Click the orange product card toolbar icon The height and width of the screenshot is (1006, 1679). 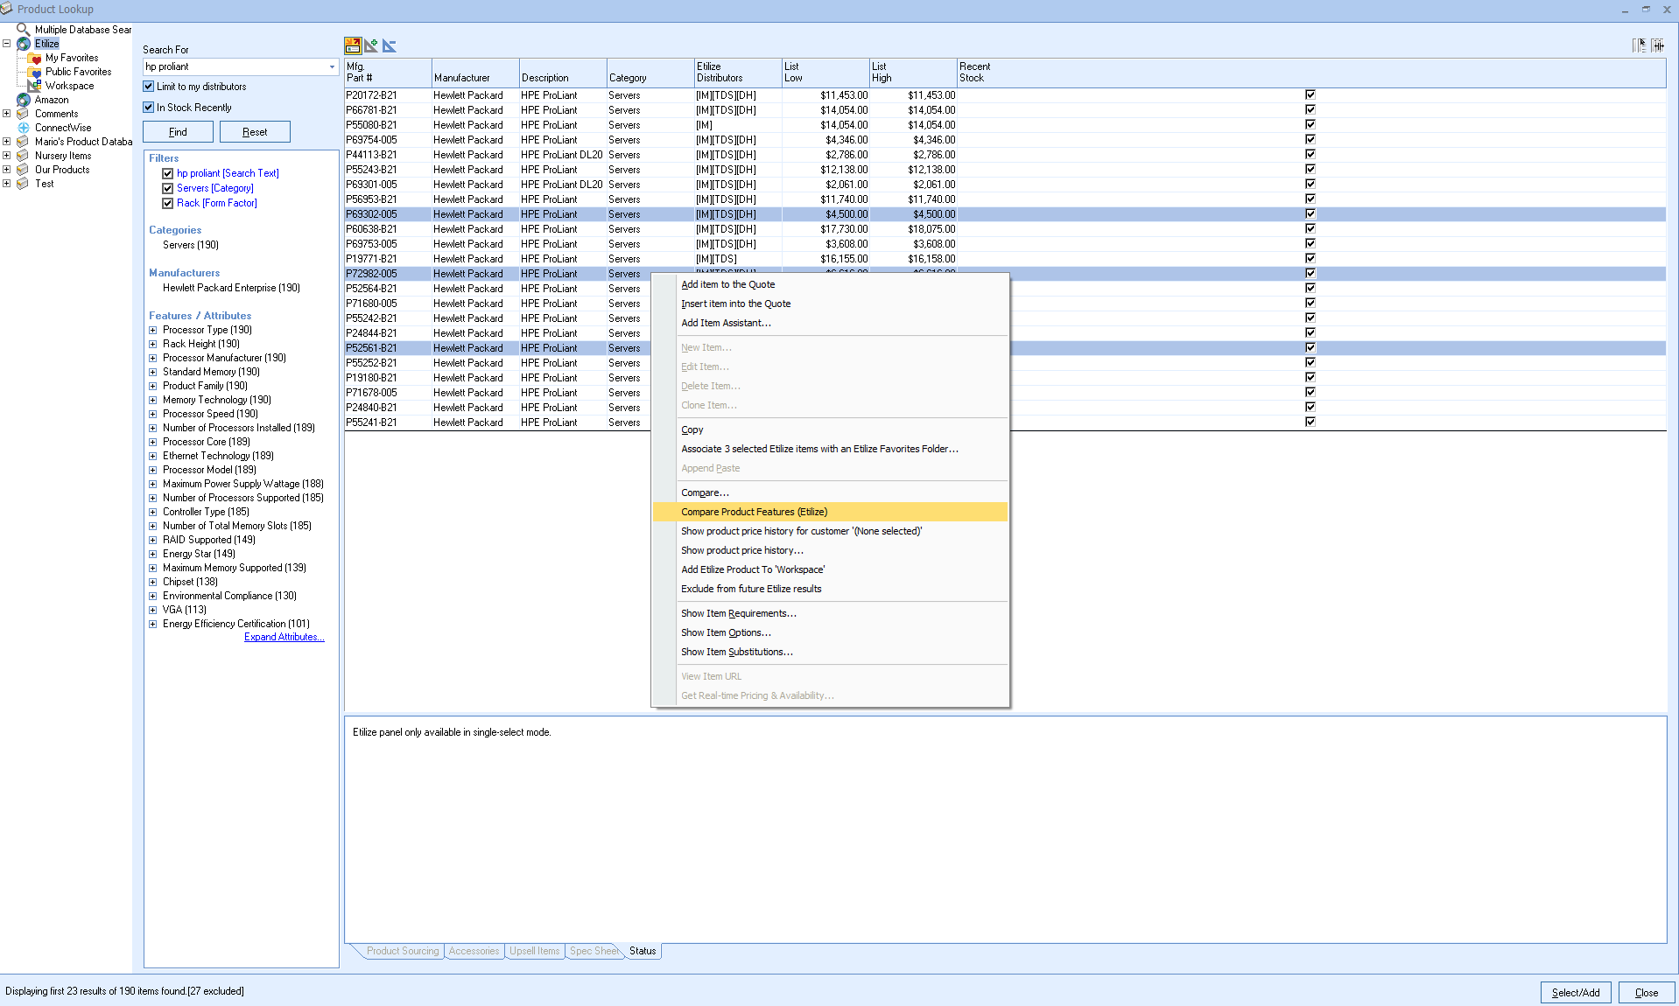click(x=353, y=45)
